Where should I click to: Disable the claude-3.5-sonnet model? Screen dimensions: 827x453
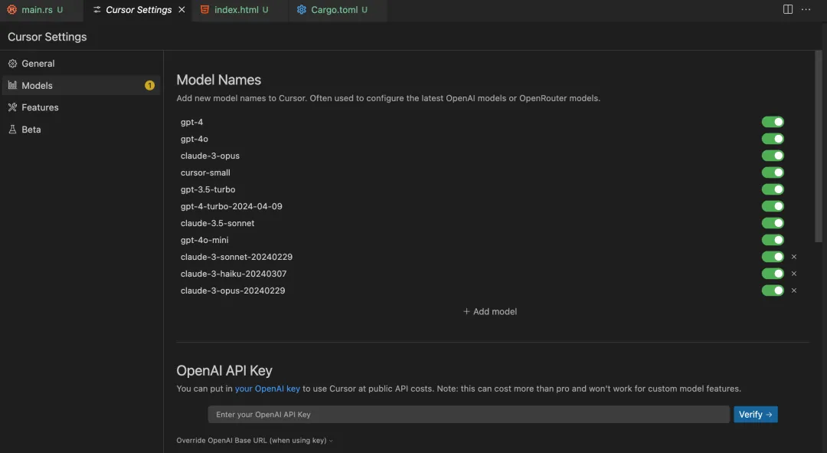[773, 223]
